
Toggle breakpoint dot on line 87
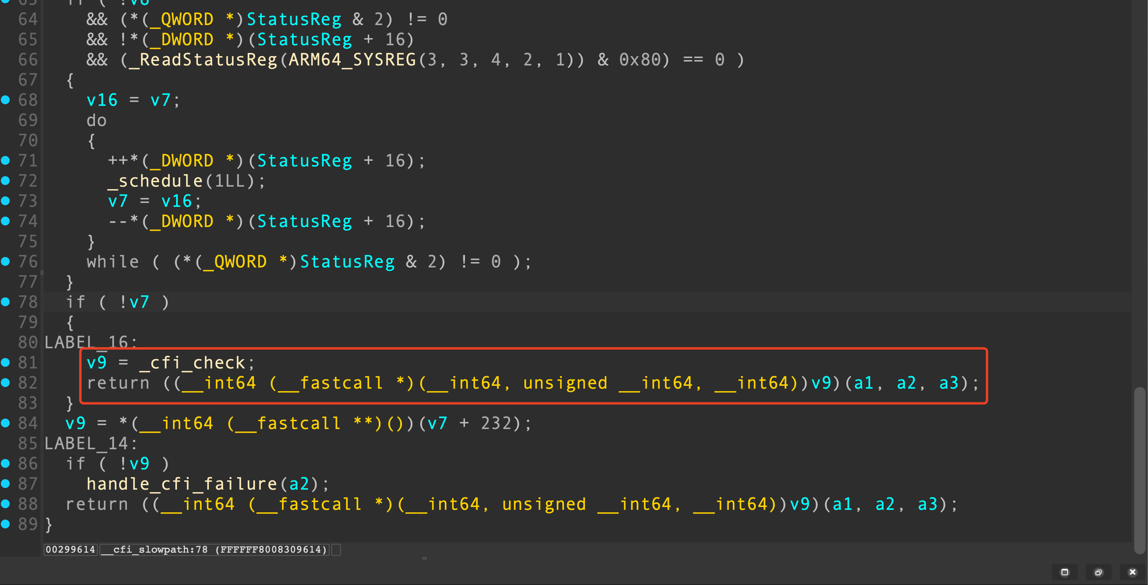pyautogui.click(x=5, y=483)
